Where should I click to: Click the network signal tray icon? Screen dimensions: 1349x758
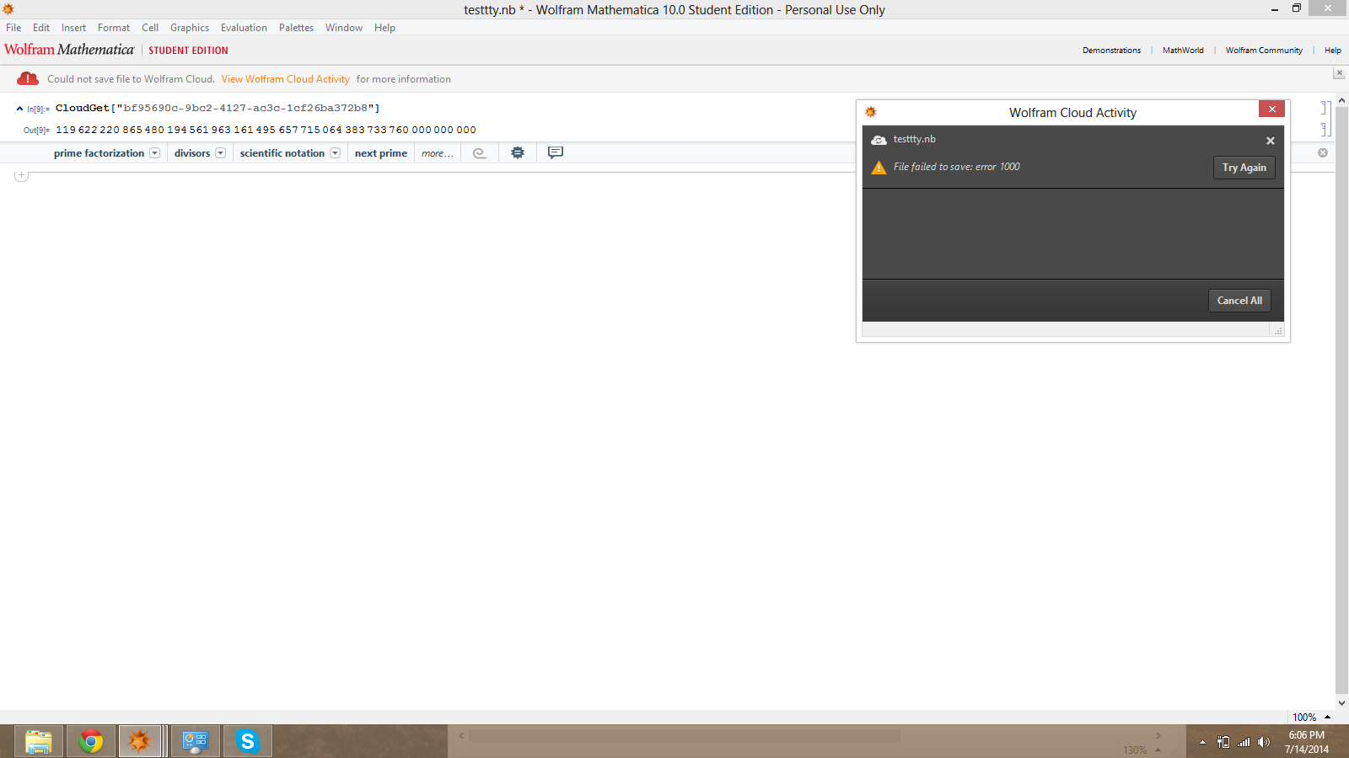[1244, 742]
